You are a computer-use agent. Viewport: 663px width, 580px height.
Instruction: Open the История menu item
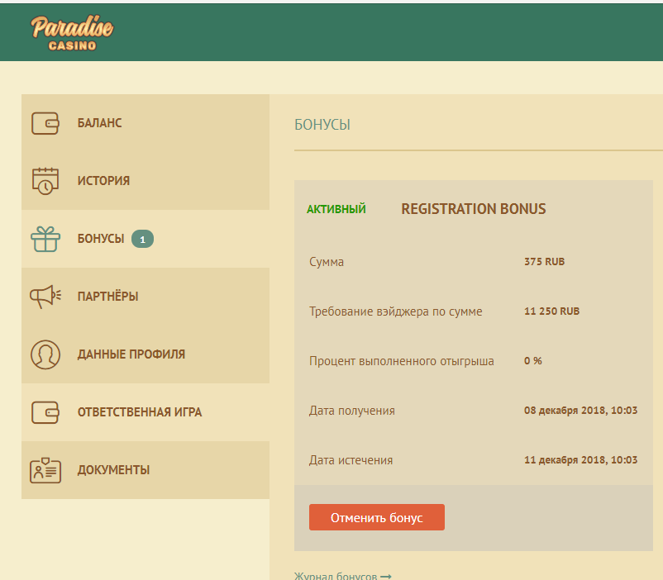(x=145, y=181)
